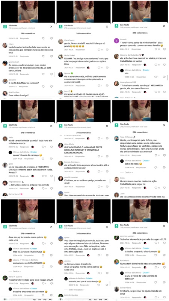Toggle like on Silvia Vitória's comment
The height and width of the screenshot is (301, 169).
click(155, 297)
